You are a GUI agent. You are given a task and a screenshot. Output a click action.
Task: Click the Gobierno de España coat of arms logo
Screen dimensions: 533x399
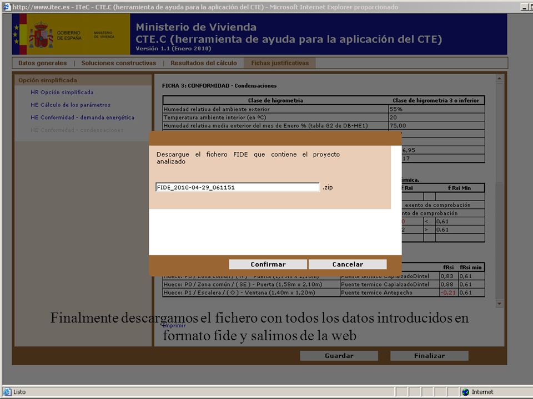(41, 35)
